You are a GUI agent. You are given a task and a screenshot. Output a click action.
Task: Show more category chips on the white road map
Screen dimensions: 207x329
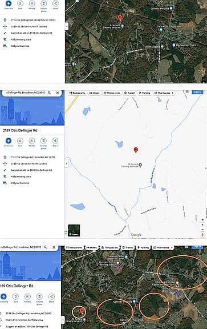tap(173, 93)
